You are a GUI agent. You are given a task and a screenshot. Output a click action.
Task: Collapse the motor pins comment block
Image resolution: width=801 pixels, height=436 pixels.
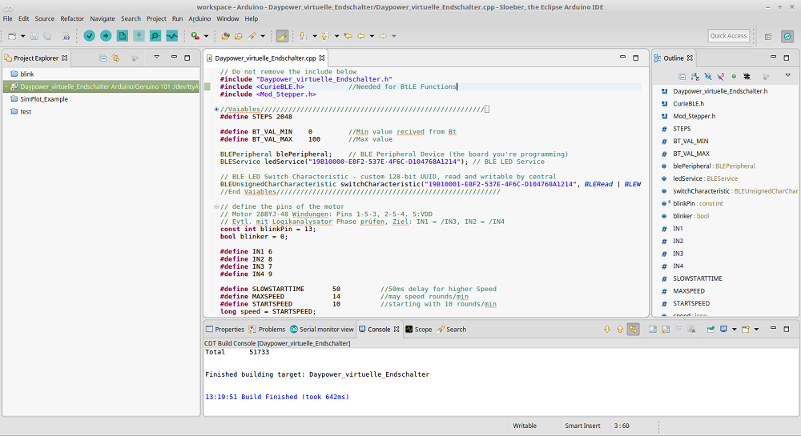(216, 206)
